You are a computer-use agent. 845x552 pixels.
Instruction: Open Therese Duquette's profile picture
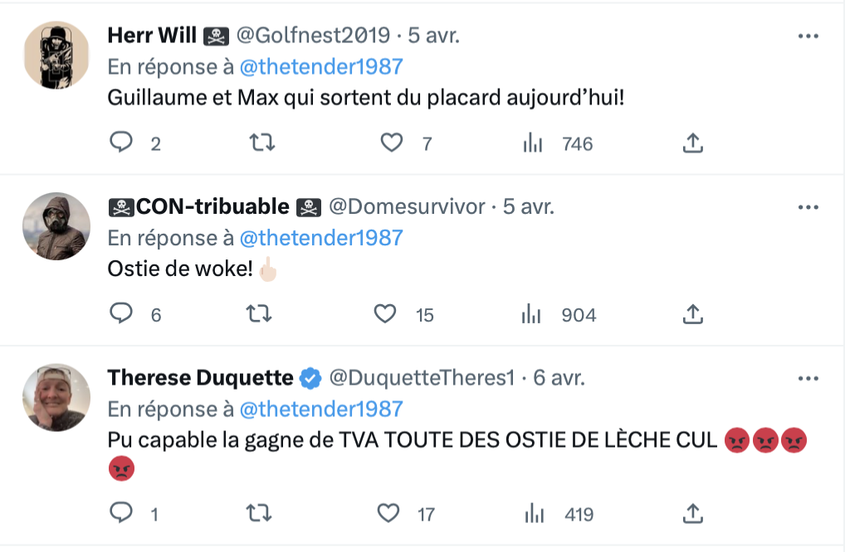(x=56, y=398)
